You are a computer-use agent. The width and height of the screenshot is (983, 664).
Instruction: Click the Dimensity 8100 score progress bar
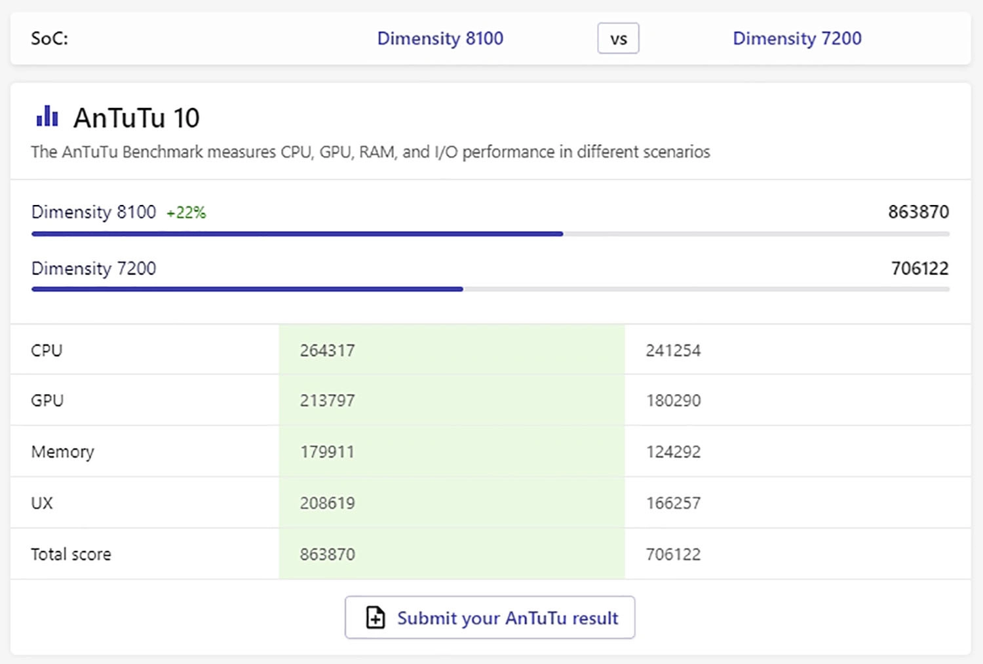(x=490, y=234)
